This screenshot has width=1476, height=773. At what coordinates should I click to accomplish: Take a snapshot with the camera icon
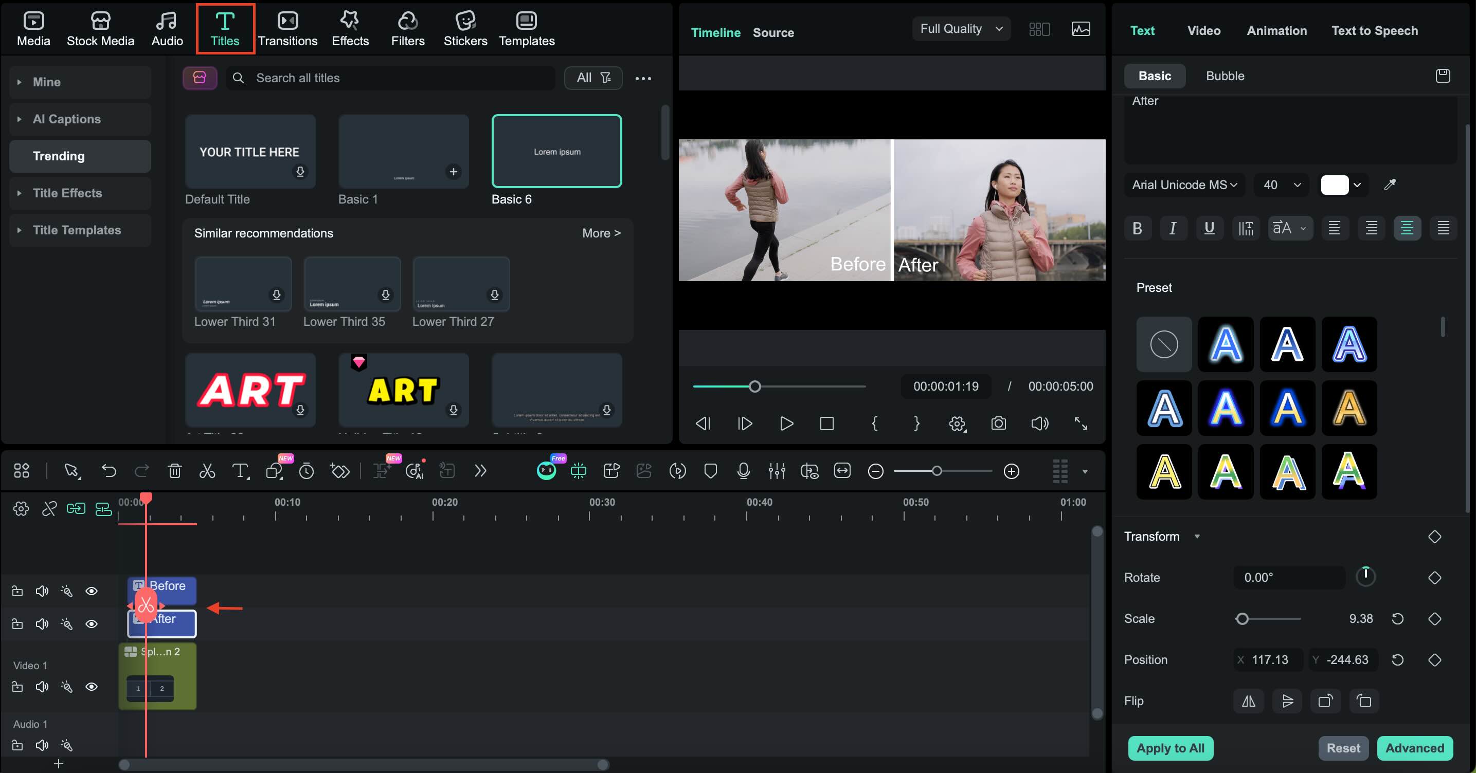click(998, 423)
